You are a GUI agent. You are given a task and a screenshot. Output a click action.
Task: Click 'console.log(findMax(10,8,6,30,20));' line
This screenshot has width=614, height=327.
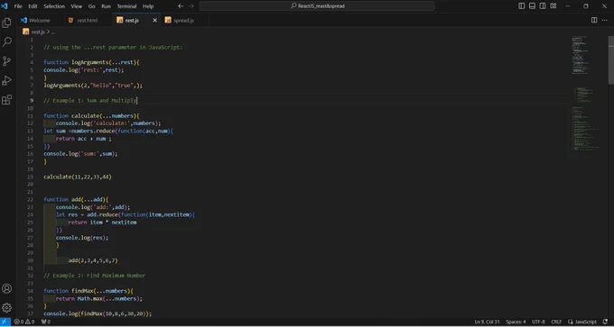click(98, 313)
